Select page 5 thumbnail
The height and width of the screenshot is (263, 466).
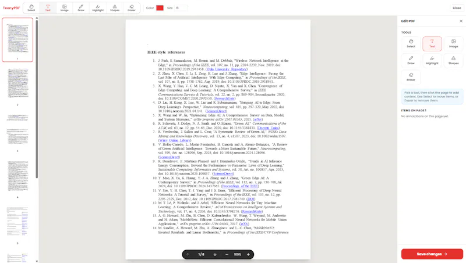click(17, 222)
